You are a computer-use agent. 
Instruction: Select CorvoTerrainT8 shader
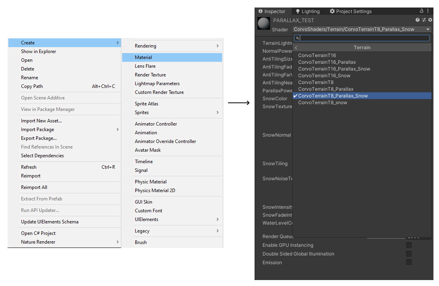point(362,82)
